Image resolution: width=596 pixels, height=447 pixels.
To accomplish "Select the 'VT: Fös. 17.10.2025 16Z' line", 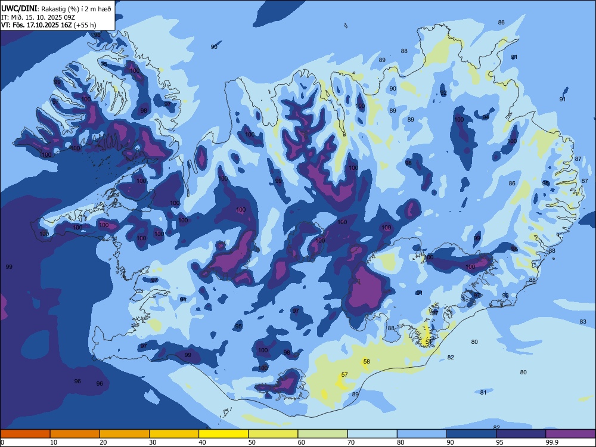I will click(x=36, y=25).
